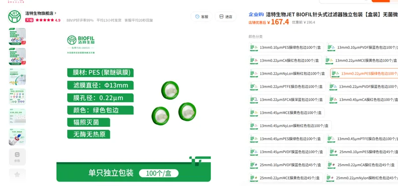Click the product title 洁特生物JET BIOFIL针头式过滤器
Screen dimensions: 398x186
tap(332, 15)
